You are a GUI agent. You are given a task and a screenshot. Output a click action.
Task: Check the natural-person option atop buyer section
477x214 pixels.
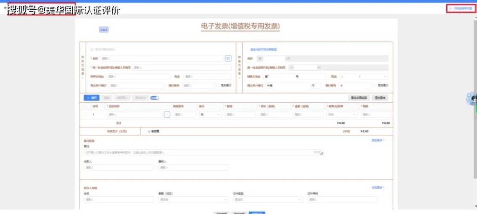click(92, 49)
